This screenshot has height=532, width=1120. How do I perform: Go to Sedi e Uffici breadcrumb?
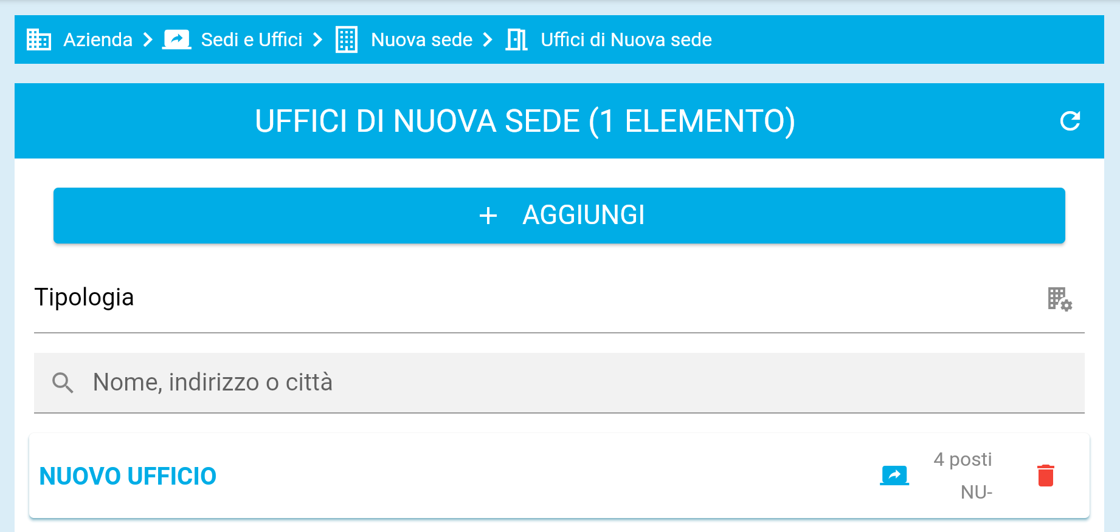tap(252, 40)
